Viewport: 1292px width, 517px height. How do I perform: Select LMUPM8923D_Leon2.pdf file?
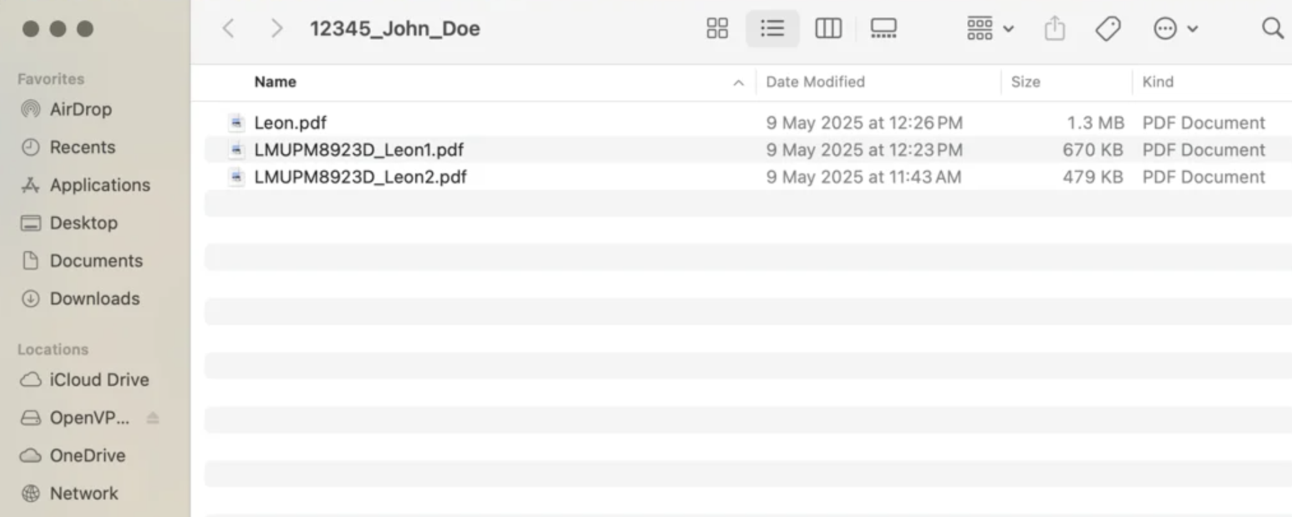[360, 177]
